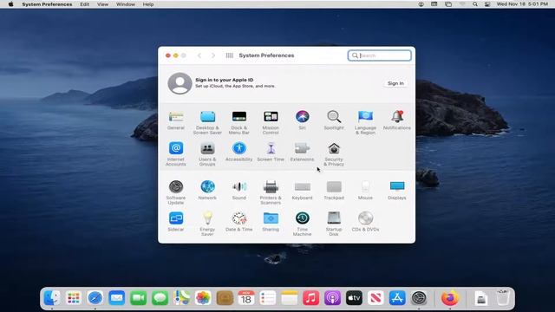Open Mouse preferences
The width and height of the screenshot is (555, 312).
(365, 191)
